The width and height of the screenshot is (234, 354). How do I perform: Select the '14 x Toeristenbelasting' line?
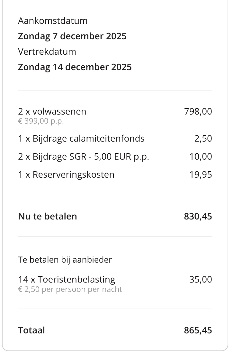coord(67,279)
